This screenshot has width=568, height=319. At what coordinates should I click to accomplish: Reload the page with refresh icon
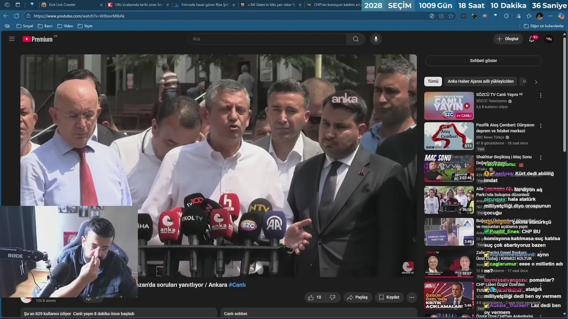click(x=16, y=16)
